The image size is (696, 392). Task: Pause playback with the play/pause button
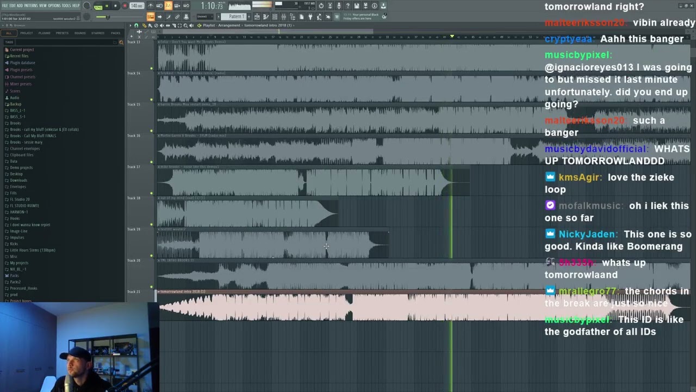click(107, 6)
